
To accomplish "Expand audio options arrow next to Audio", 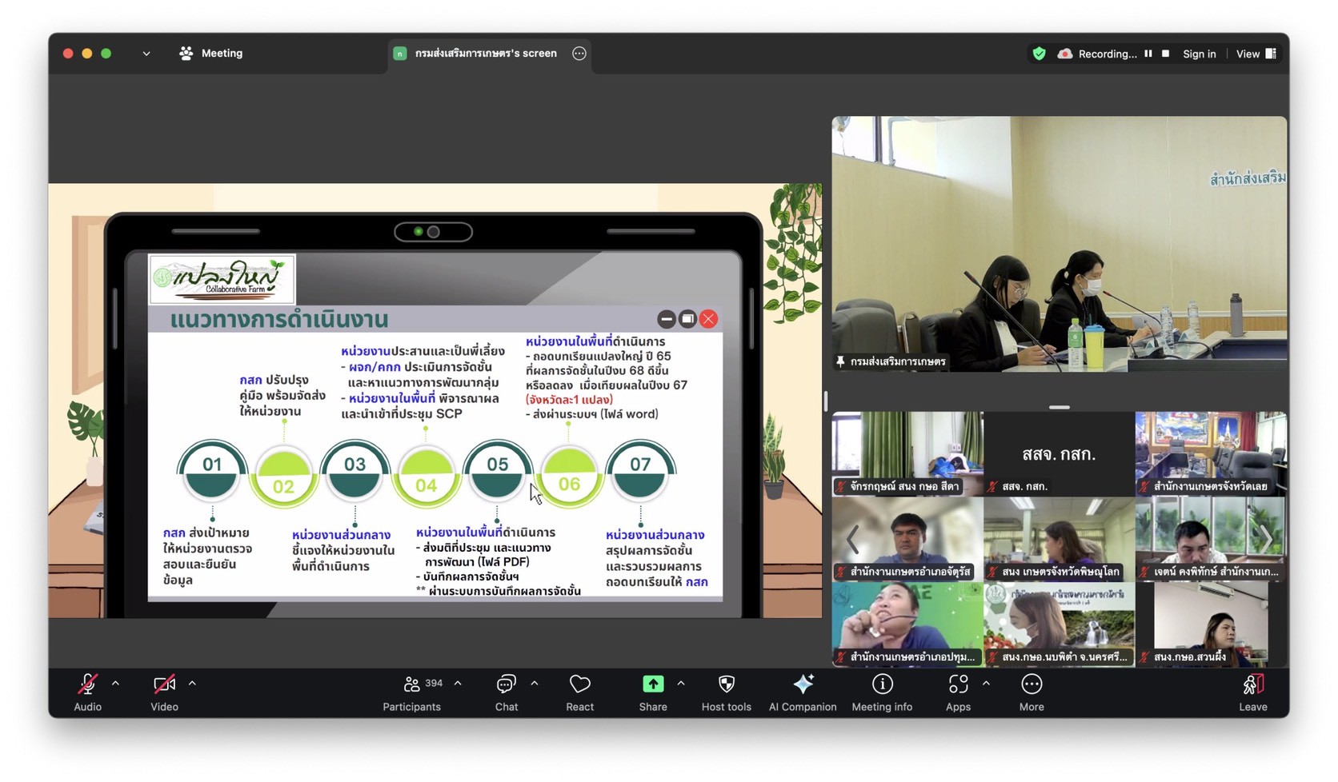I will [x=116, y=684].
